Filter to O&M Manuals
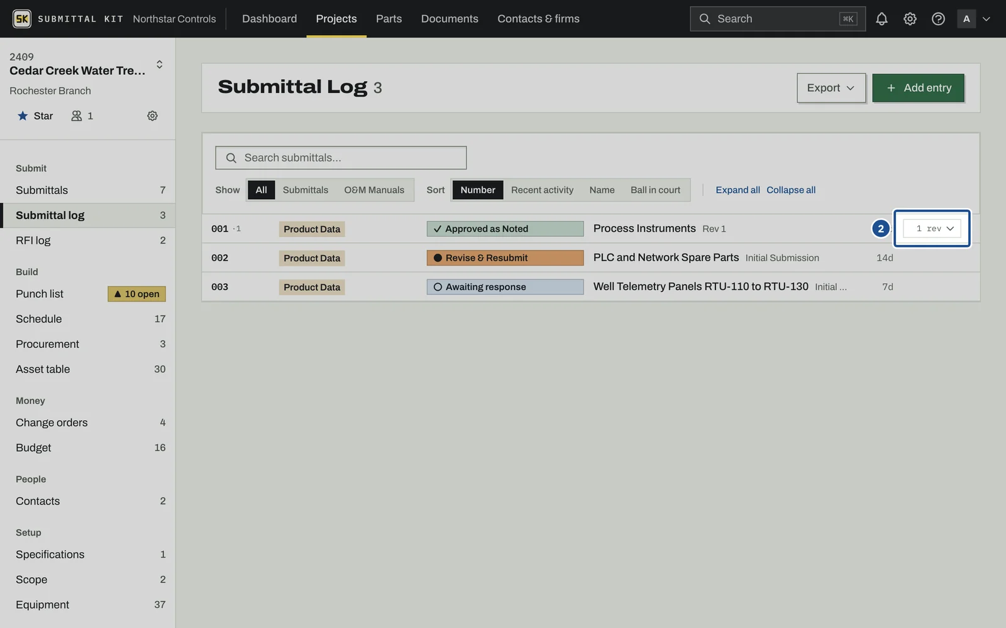 (x=374, y=190)
